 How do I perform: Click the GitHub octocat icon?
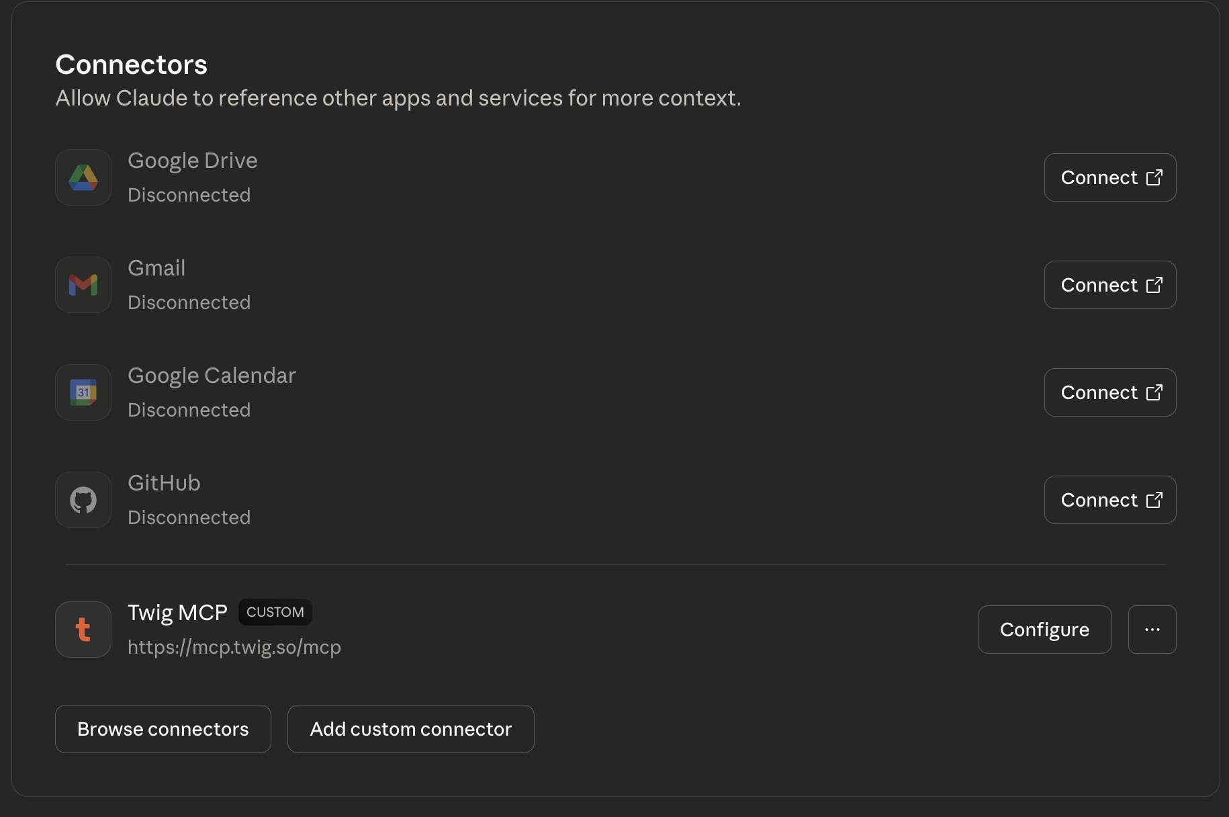coord(83,500)
